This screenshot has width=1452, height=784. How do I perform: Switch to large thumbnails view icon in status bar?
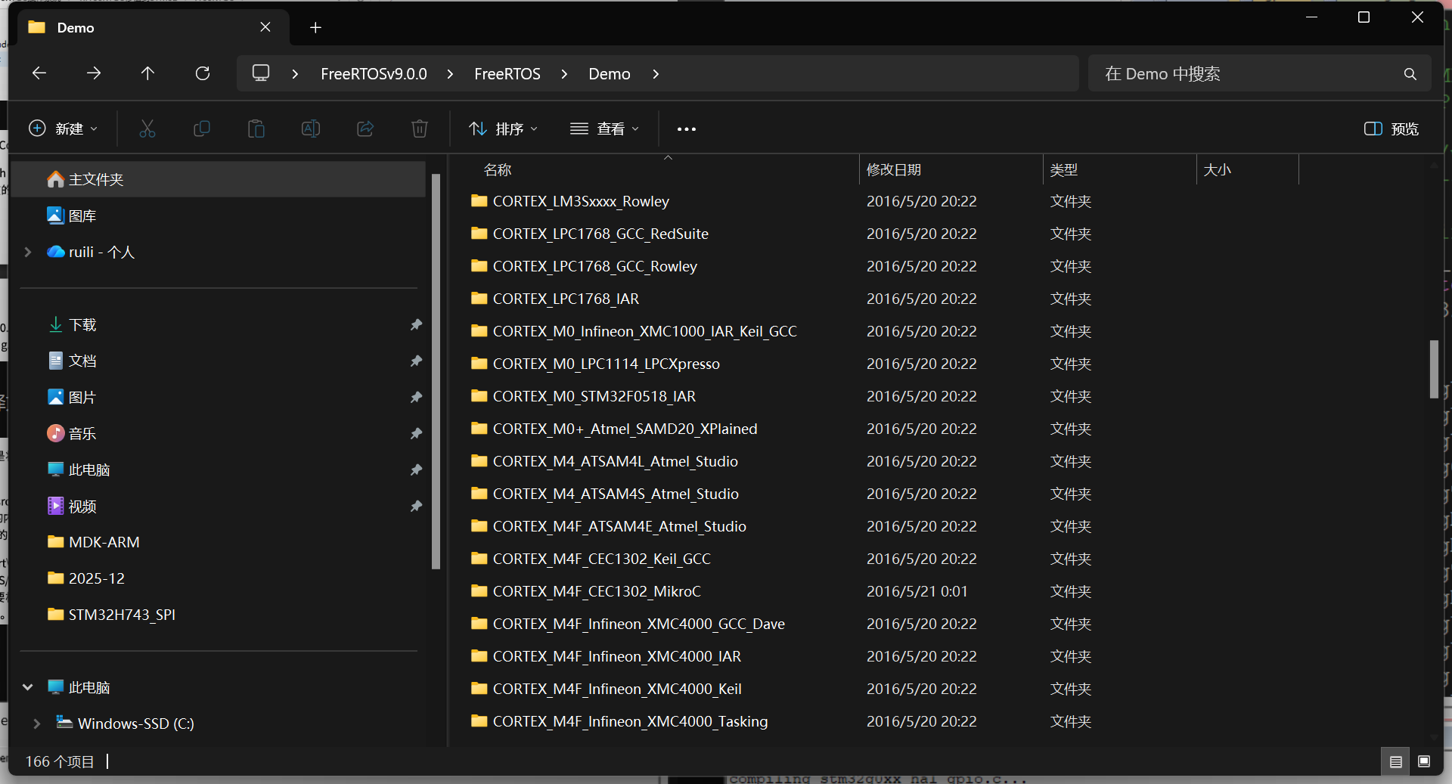(1424, 761)
